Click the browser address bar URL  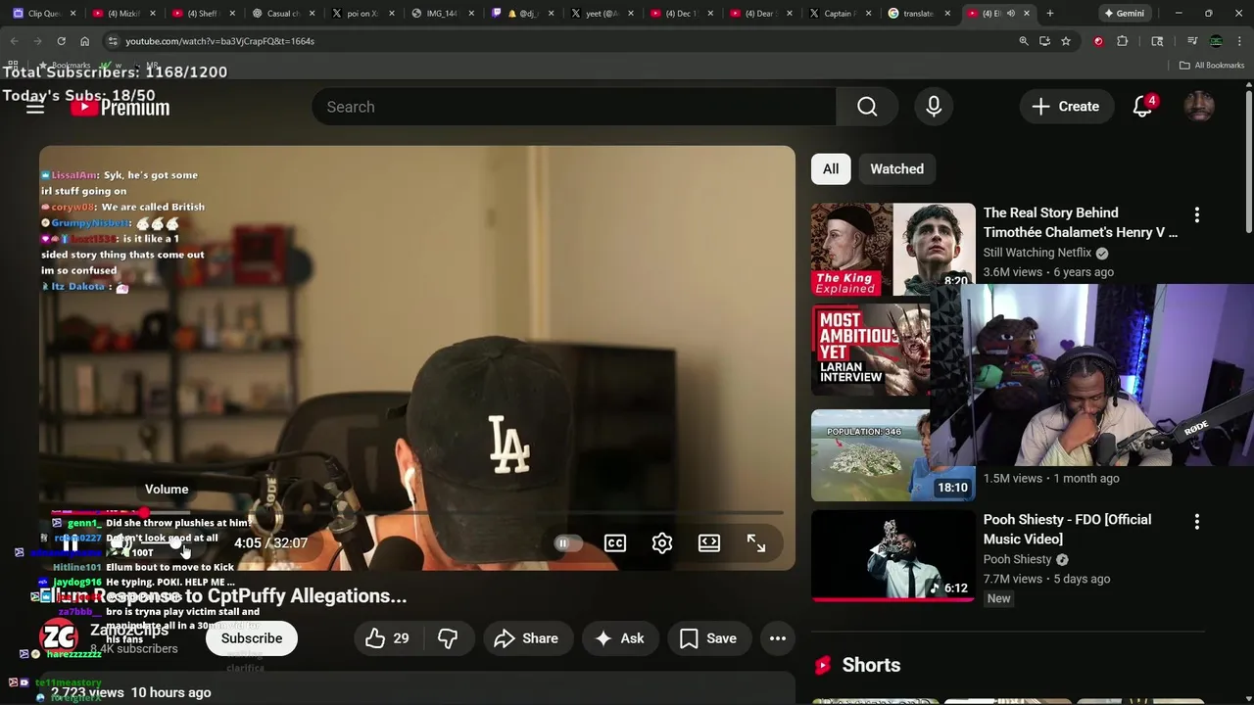[219, 41]
